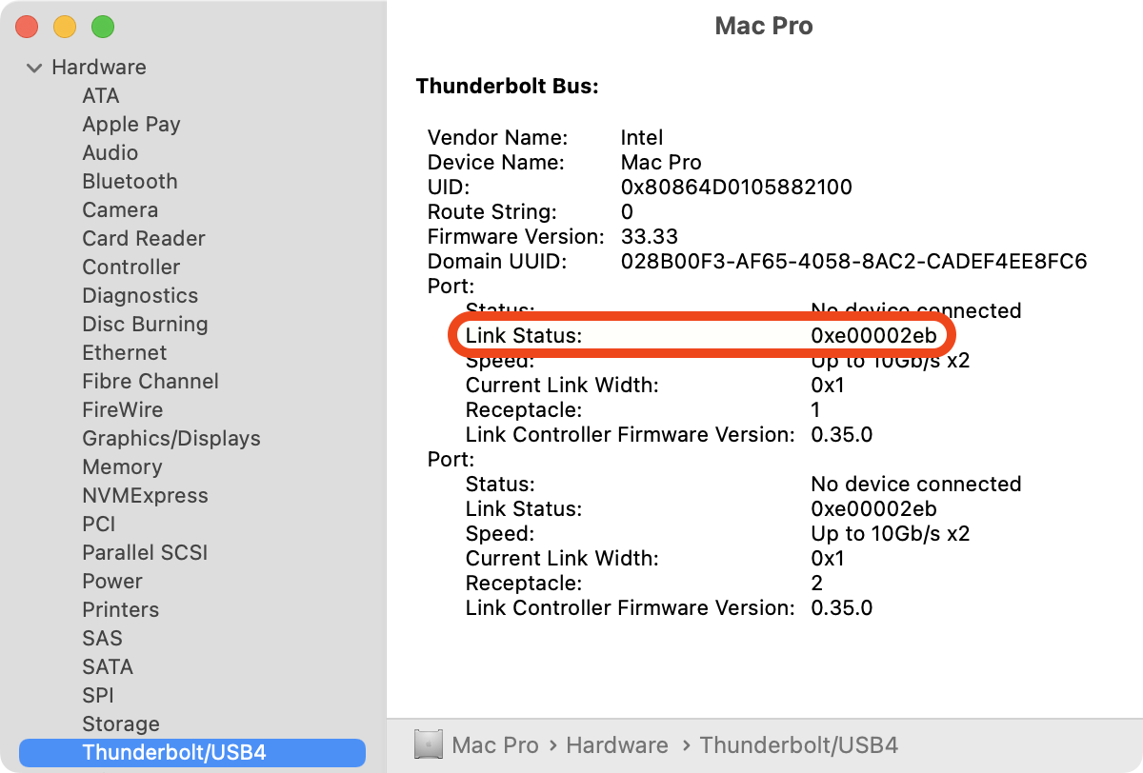
Task: Click the Mac Pro icon in path bar
Action: (429, 745)
